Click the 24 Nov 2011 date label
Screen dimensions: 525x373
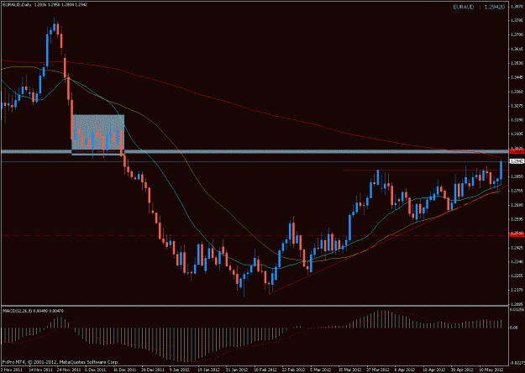tap(69, 370)
